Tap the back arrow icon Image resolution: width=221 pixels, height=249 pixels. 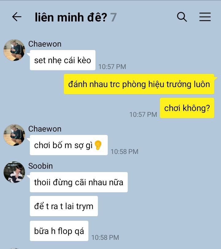[17, 17]
